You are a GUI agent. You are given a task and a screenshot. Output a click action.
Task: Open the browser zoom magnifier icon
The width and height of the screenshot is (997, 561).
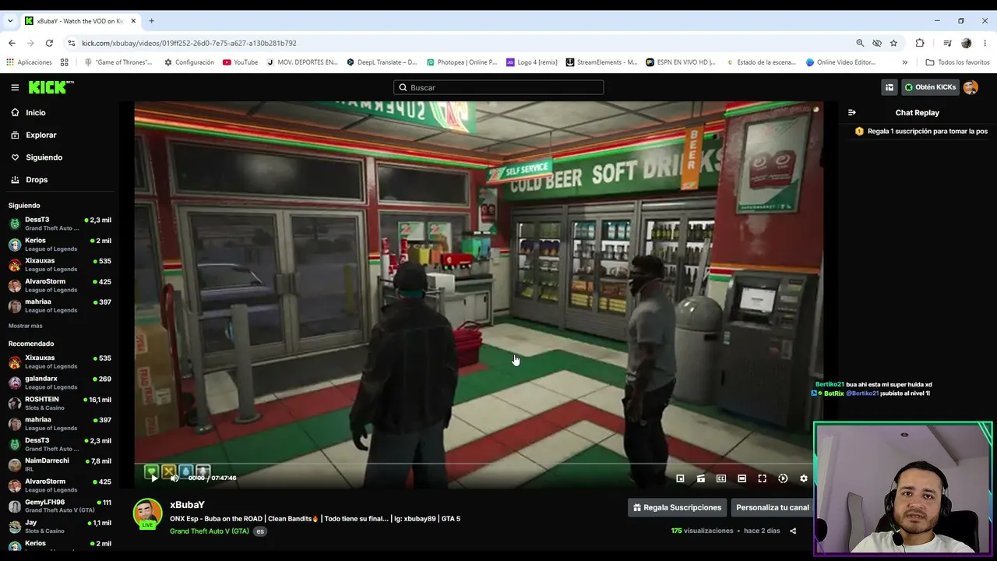point(860,43)
